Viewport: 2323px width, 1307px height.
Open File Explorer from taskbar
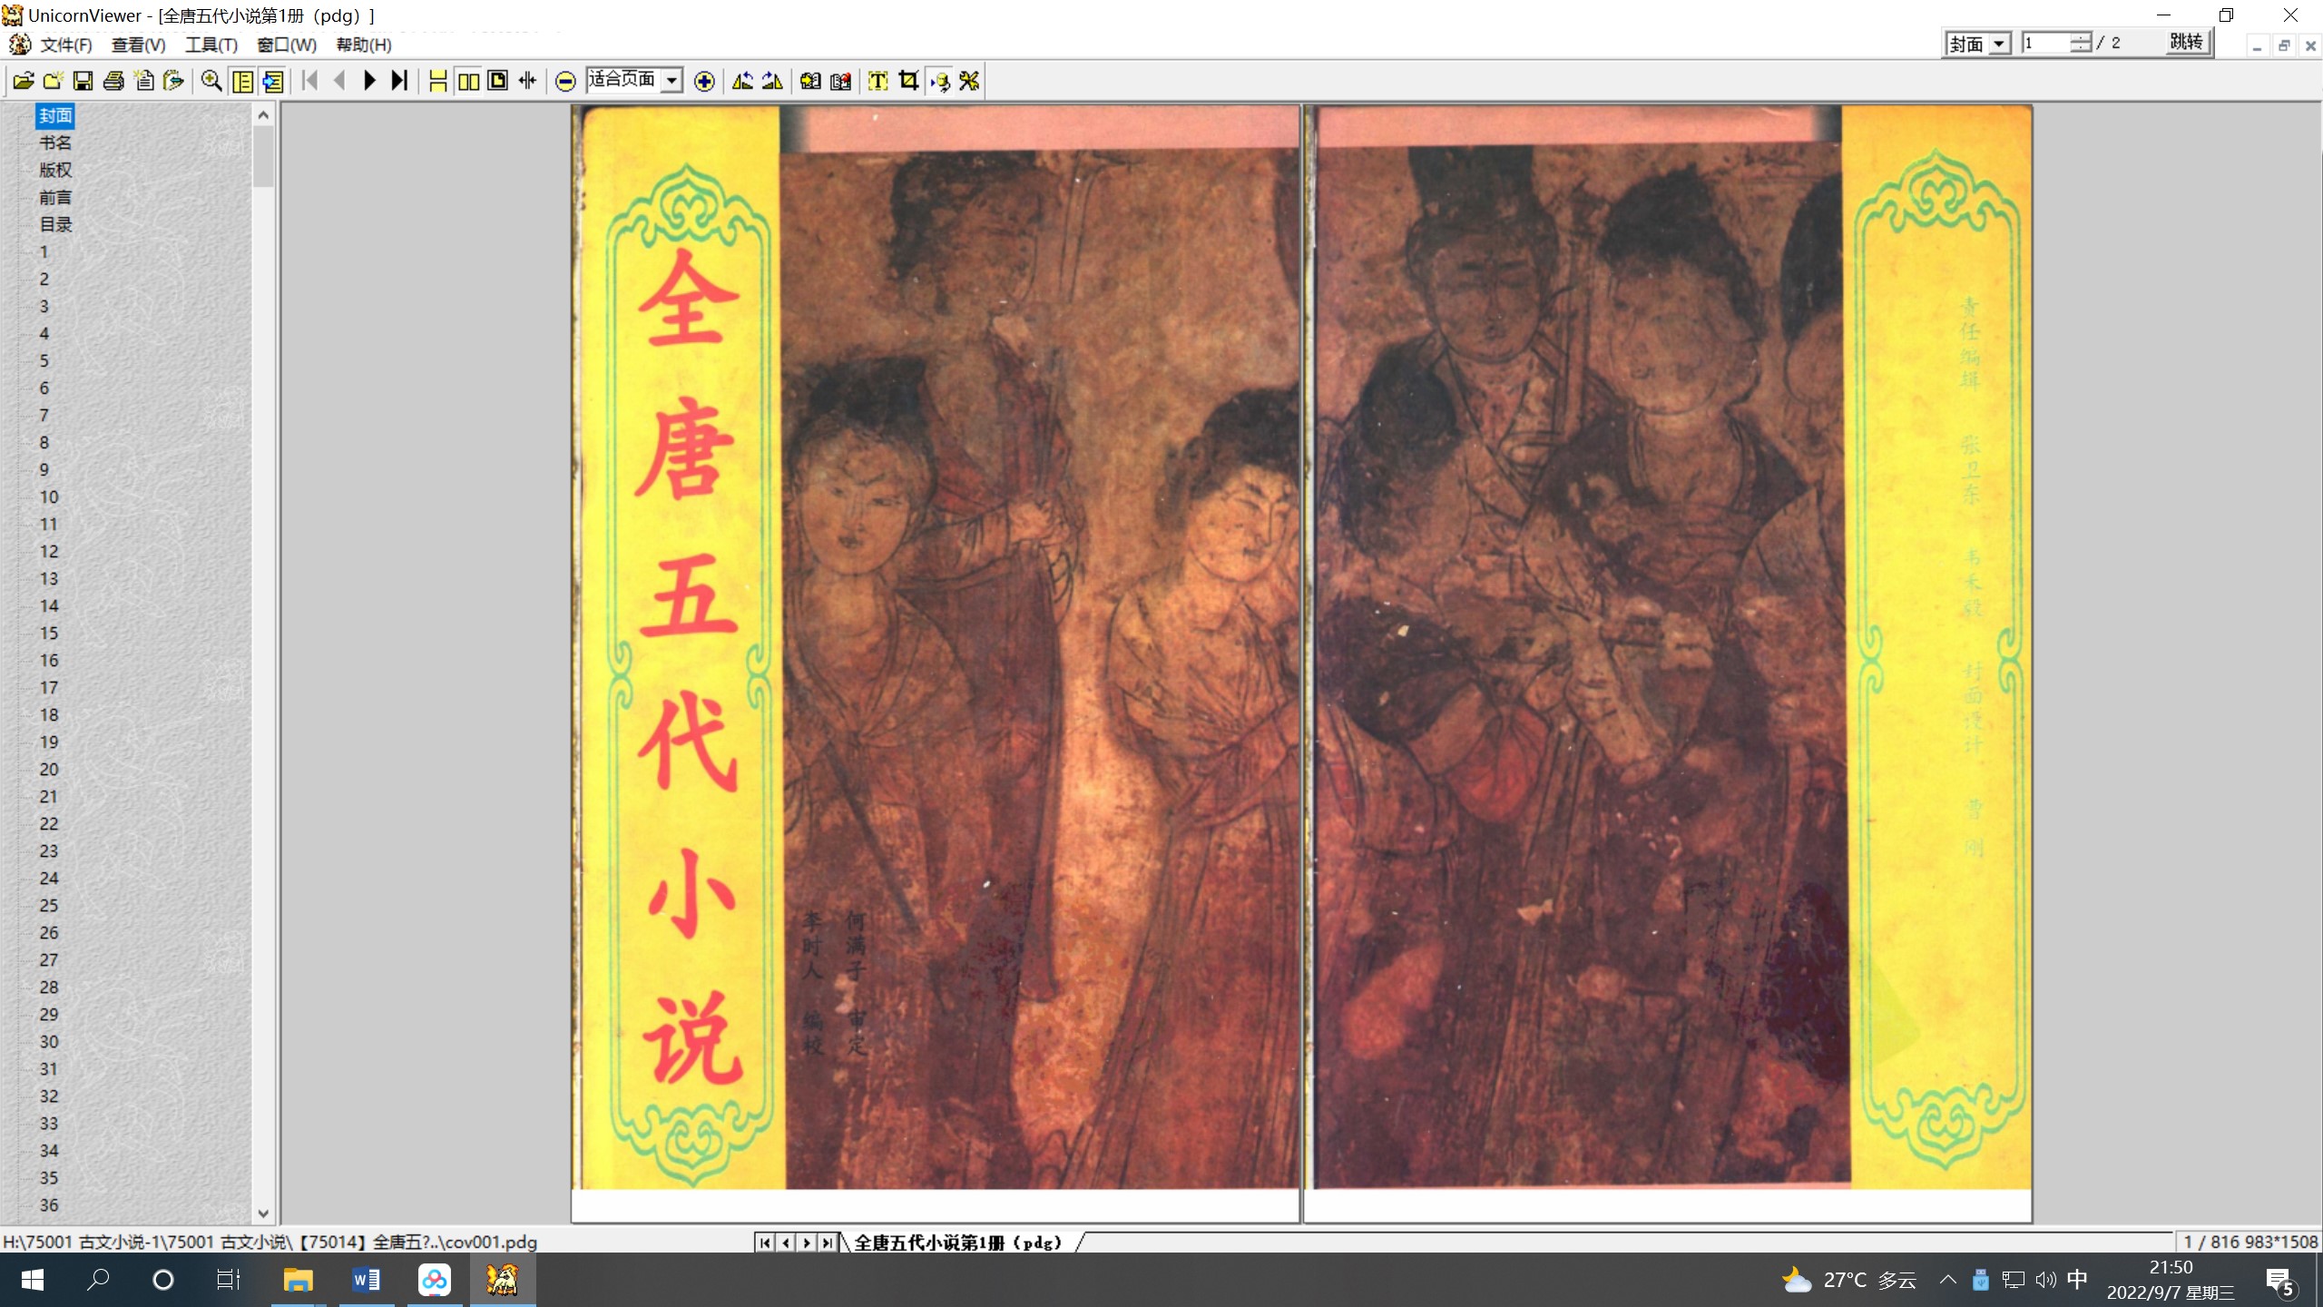(298, 1280)
